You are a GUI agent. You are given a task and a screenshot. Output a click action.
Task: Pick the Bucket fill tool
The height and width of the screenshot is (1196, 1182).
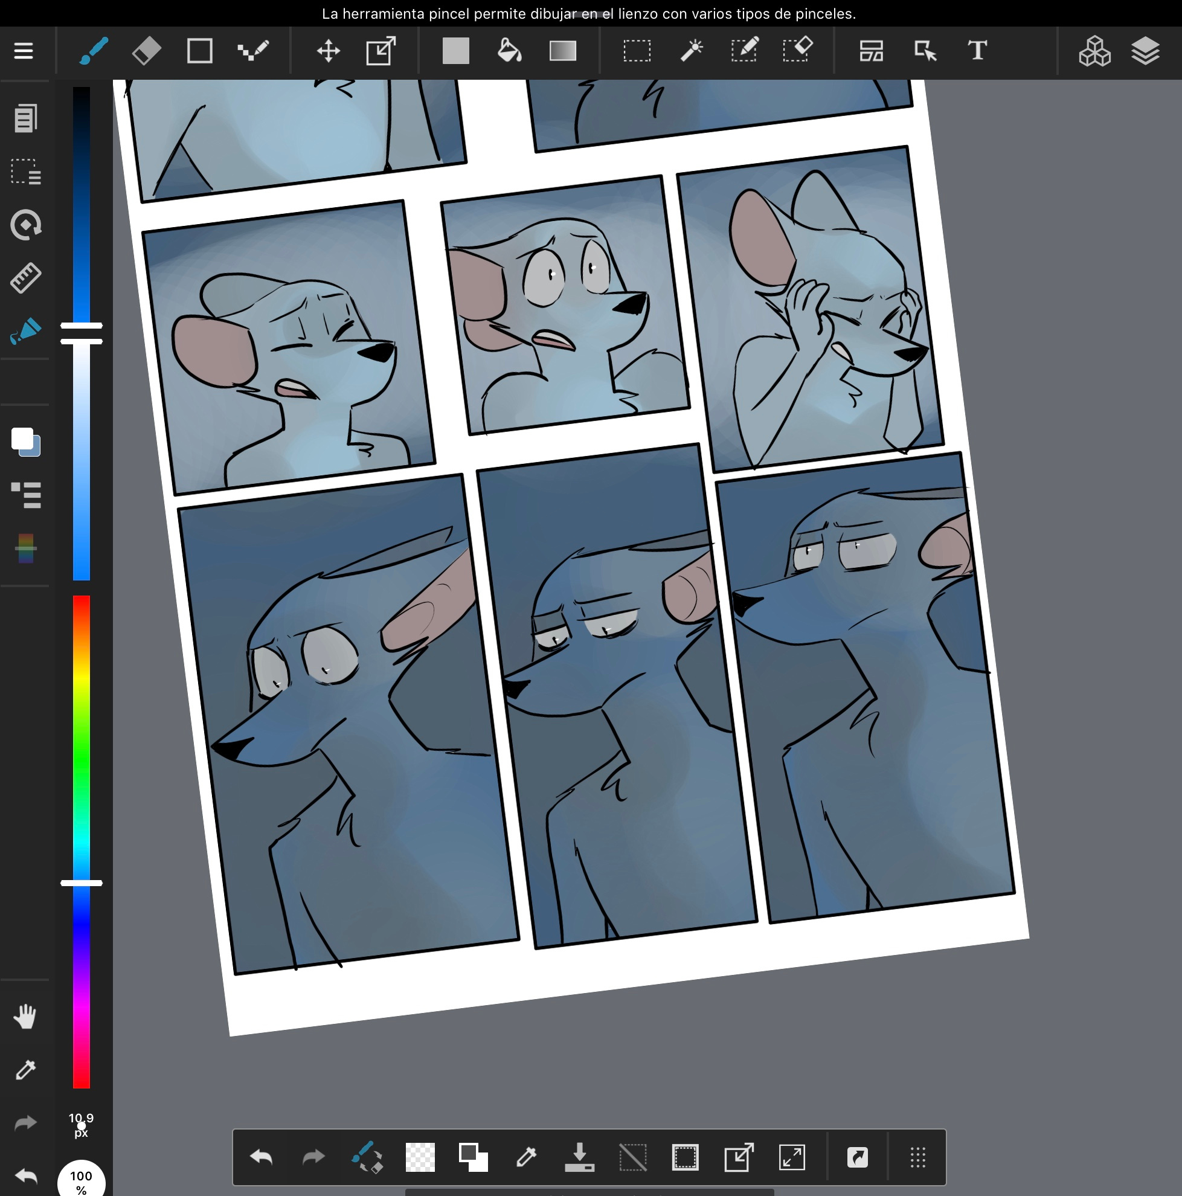pyautogui.click(x=509, y=51)
